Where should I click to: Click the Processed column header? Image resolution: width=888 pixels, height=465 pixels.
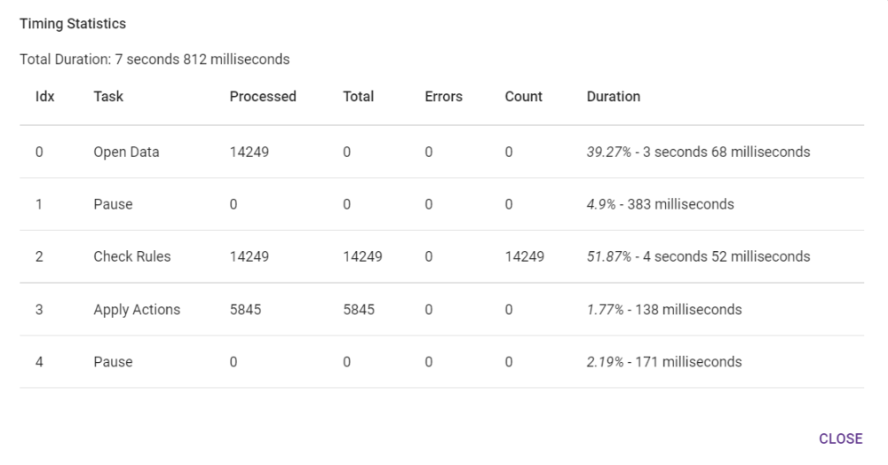[263, 97]
